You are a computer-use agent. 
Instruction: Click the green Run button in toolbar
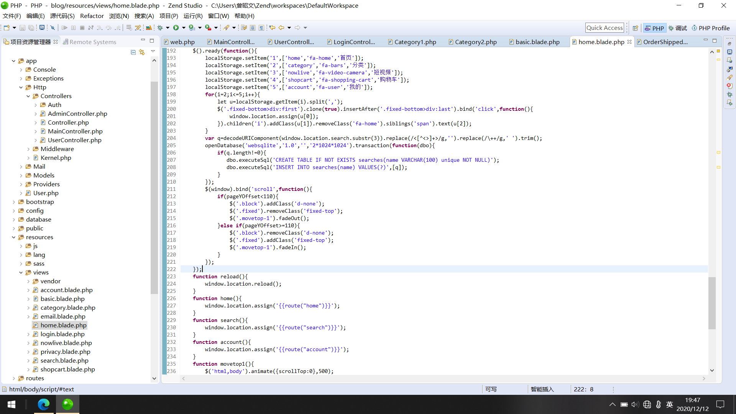176,28
